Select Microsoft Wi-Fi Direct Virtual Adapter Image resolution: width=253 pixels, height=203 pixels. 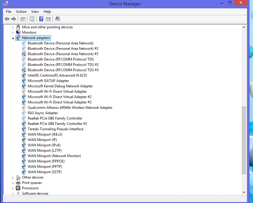tap(57, 92)
